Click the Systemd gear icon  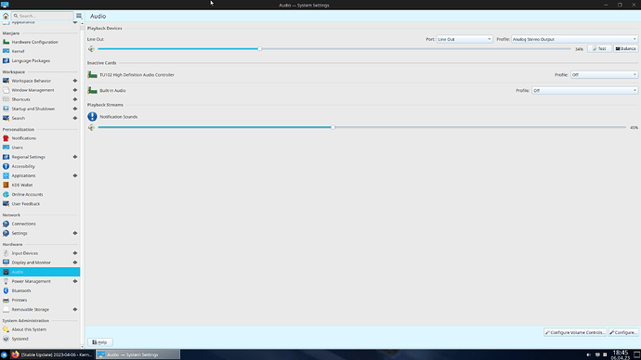pyautogui.click(x=6, y=340)
